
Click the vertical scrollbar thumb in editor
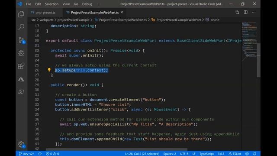pos(258,60)
